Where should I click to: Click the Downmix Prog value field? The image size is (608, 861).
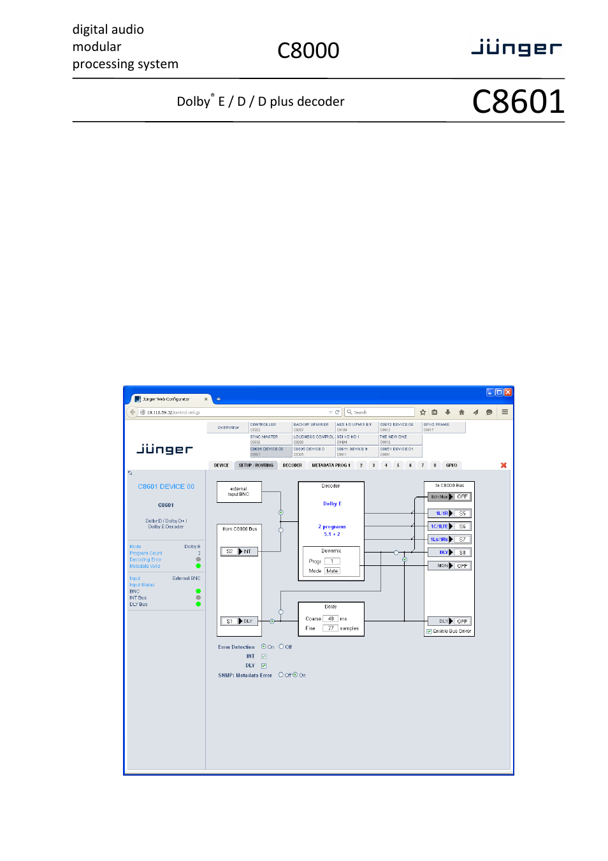(x=332, y=561)
